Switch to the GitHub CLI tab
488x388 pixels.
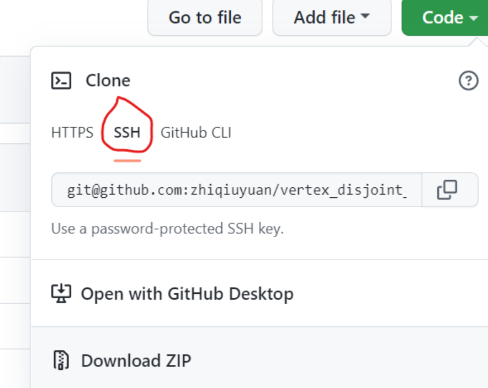coord(196,133)
